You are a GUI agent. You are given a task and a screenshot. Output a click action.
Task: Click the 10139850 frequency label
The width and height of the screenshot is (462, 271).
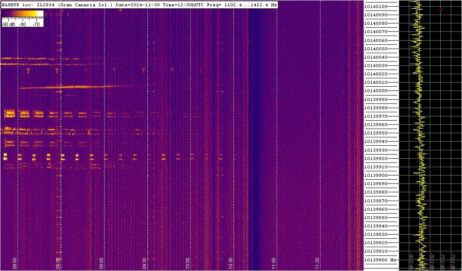click(376, 218)
